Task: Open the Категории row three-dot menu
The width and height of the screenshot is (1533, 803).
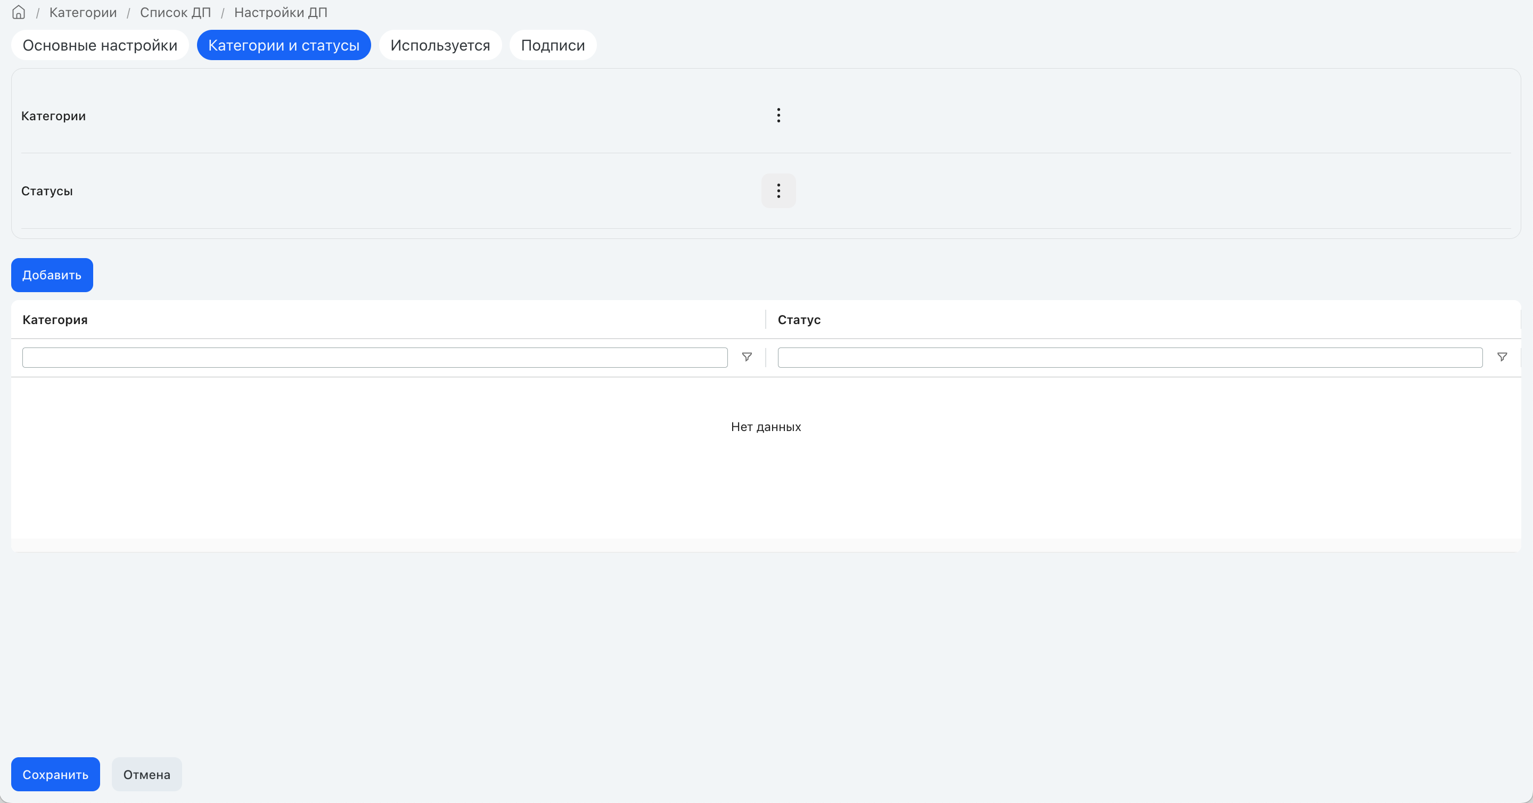Action: pos(778,115)
